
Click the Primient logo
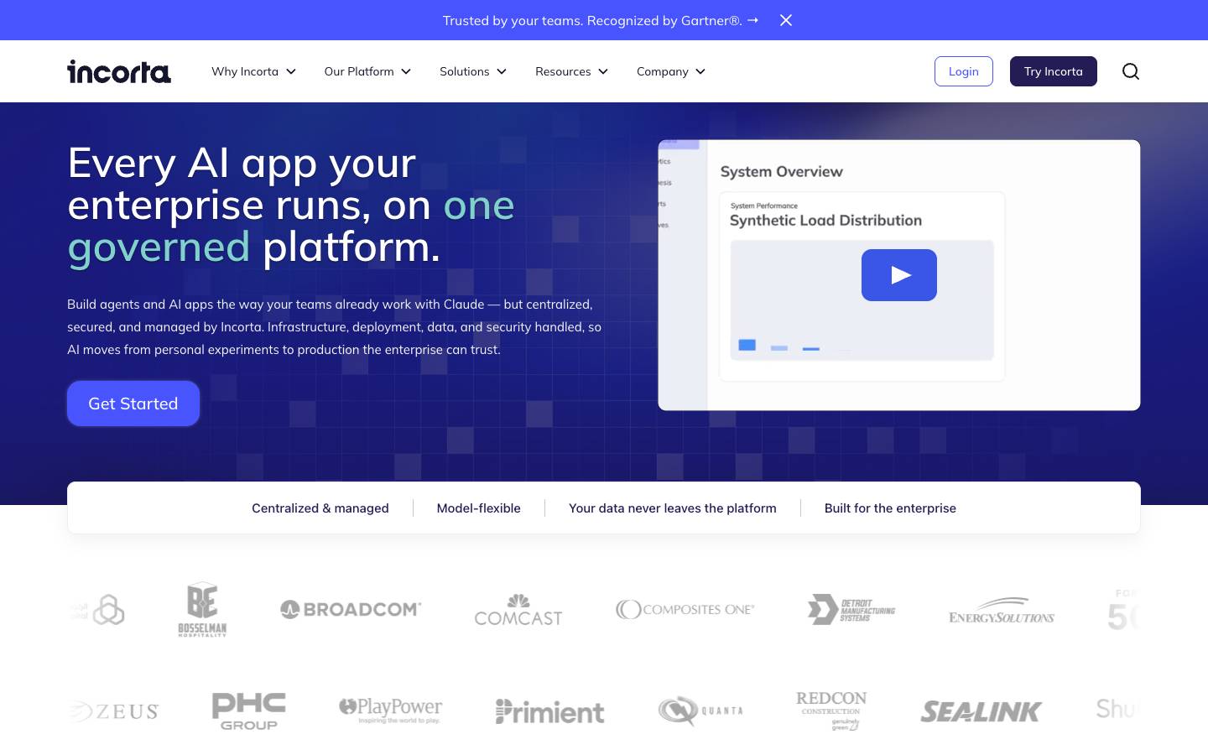tap(549, 711)
